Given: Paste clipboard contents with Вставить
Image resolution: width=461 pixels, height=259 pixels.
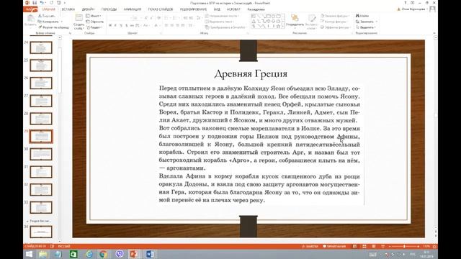Looking at the screenshot, I should (x=30, y=21).
